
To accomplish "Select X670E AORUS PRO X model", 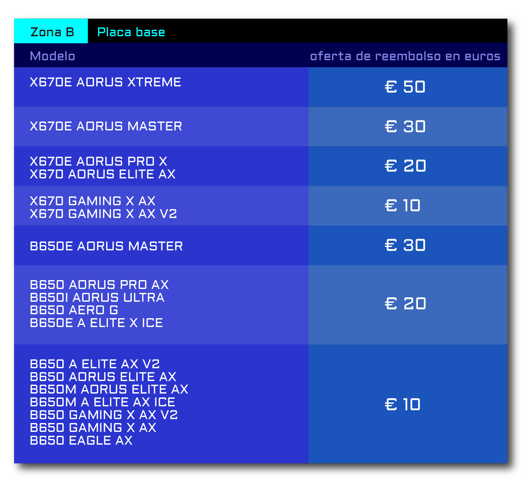I will [x=98, y=161].
